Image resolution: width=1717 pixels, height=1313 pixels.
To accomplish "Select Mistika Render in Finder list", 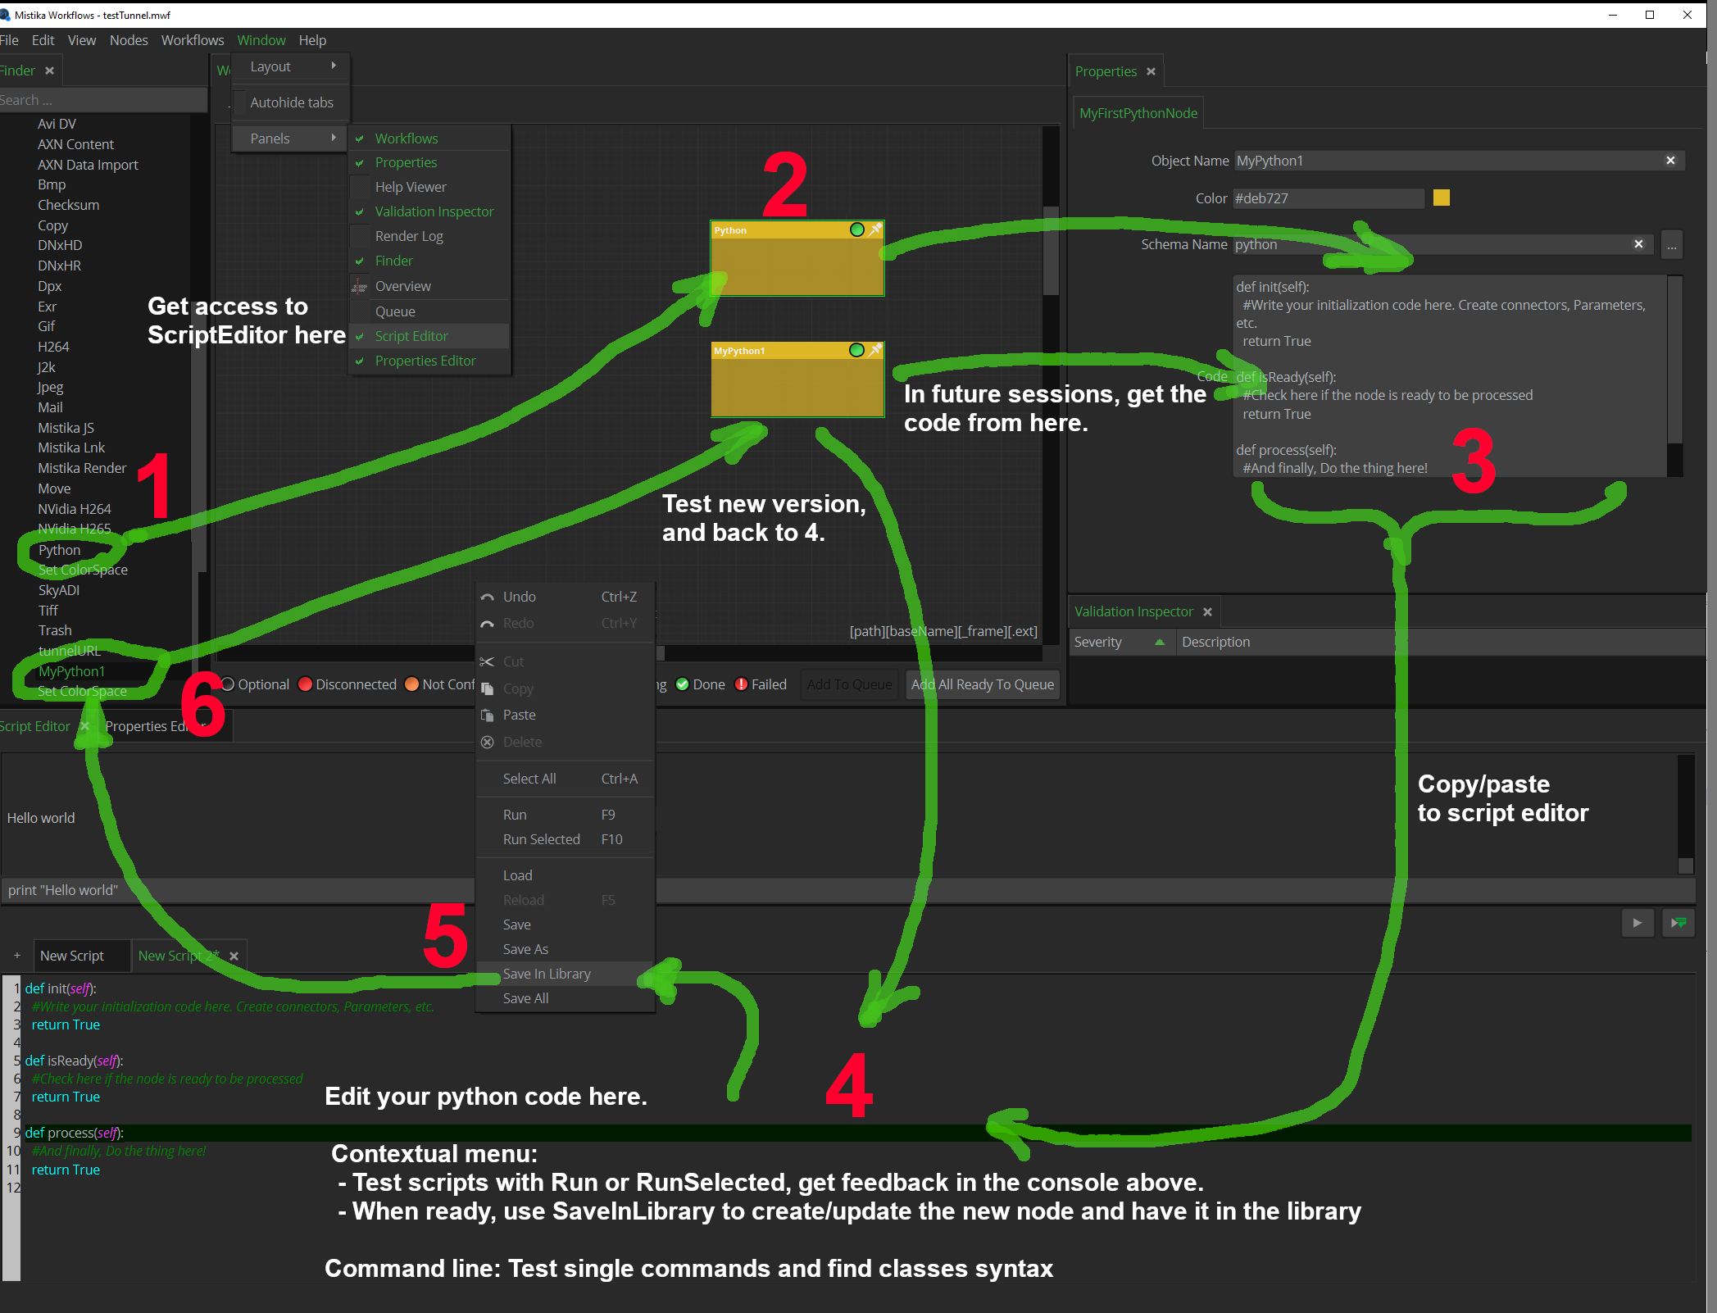I will point(82,468).
